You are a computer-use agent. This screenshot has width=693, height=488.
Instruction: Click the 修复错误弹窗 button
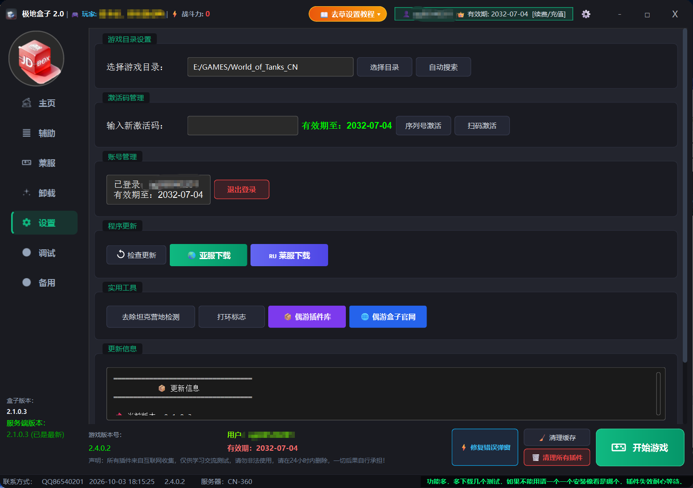tap(485, 447)
